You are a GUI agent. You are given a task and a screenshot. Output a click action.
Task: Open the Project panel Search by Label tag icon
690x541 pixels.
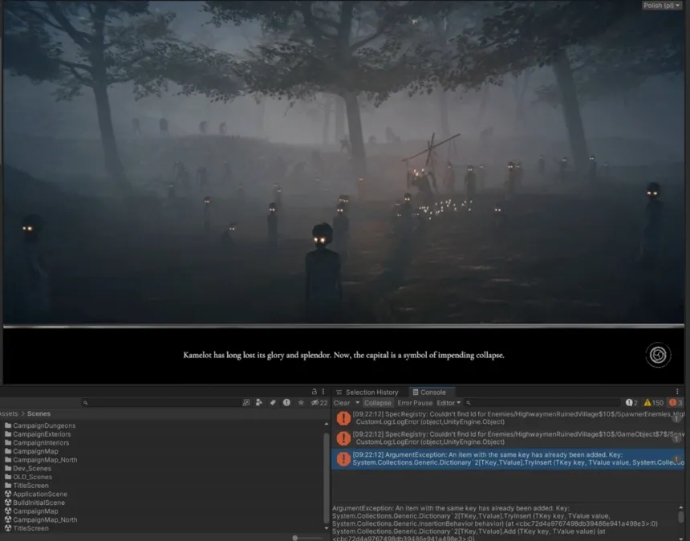click(x=273, y=402)
